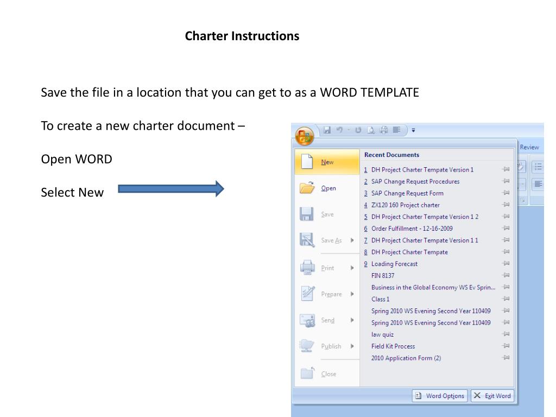Expand the Send submenu arrow

[x=352, y=320]
